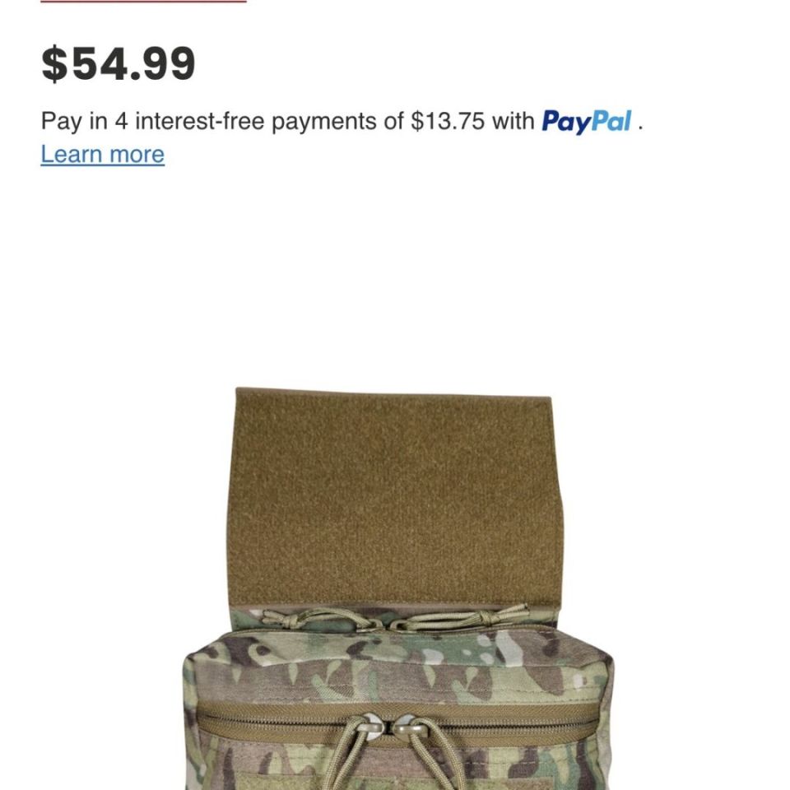Select the $54.99 price text
790x790 pixels.
pyautogui.click(x=118, y=64)
